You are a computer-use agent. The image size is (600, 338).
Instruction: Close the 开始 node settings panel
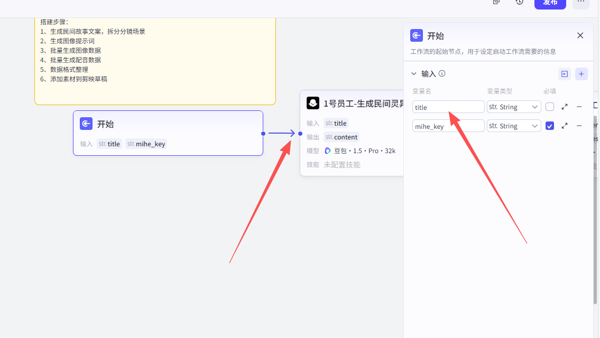pos(580,35)
